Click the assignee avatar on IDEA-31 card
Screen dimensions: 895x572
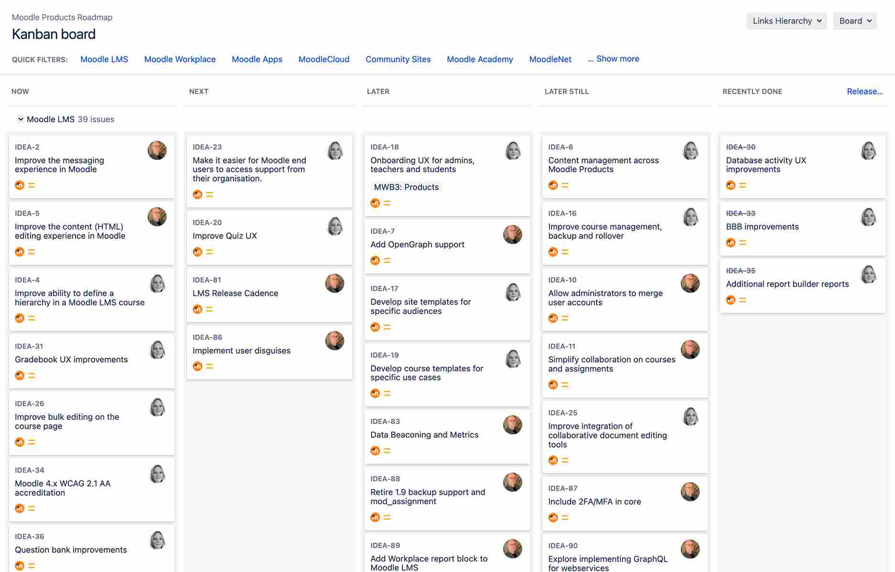[157, 350]
